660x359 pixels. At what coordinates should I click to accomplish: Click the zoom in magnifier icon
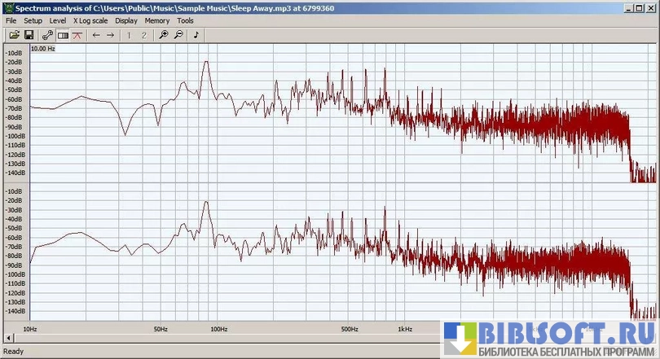[164, 35]
